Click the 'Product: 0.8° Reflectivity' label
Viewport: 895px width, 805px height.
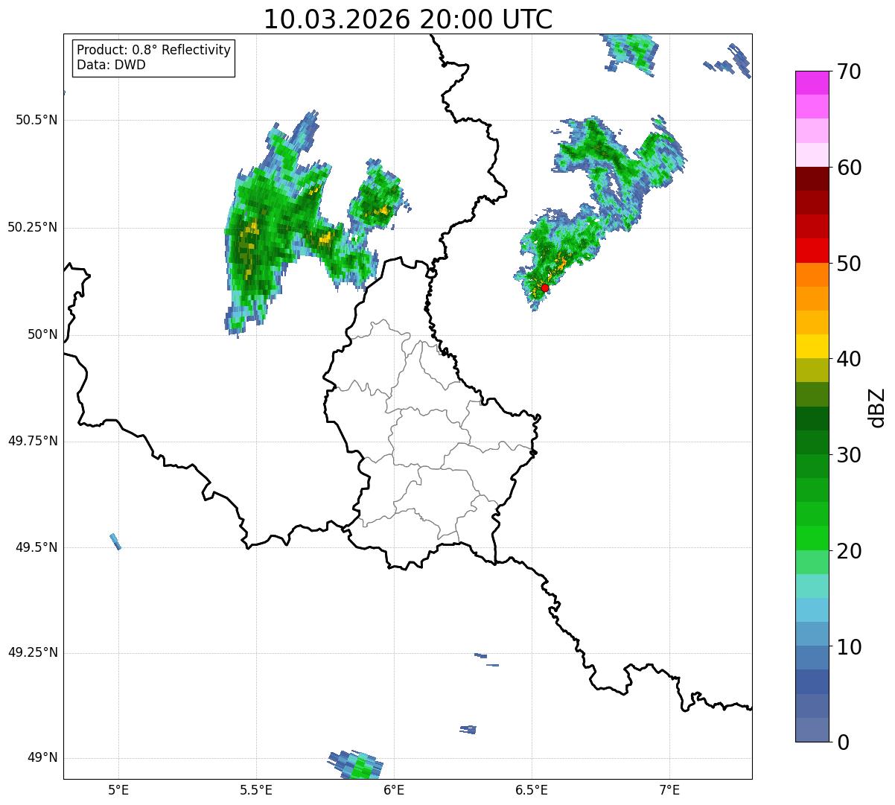click(x=154, y=50)
